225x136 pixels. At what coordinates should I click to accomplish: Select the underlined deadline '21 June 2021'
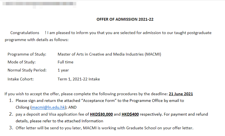pos(181,94)
